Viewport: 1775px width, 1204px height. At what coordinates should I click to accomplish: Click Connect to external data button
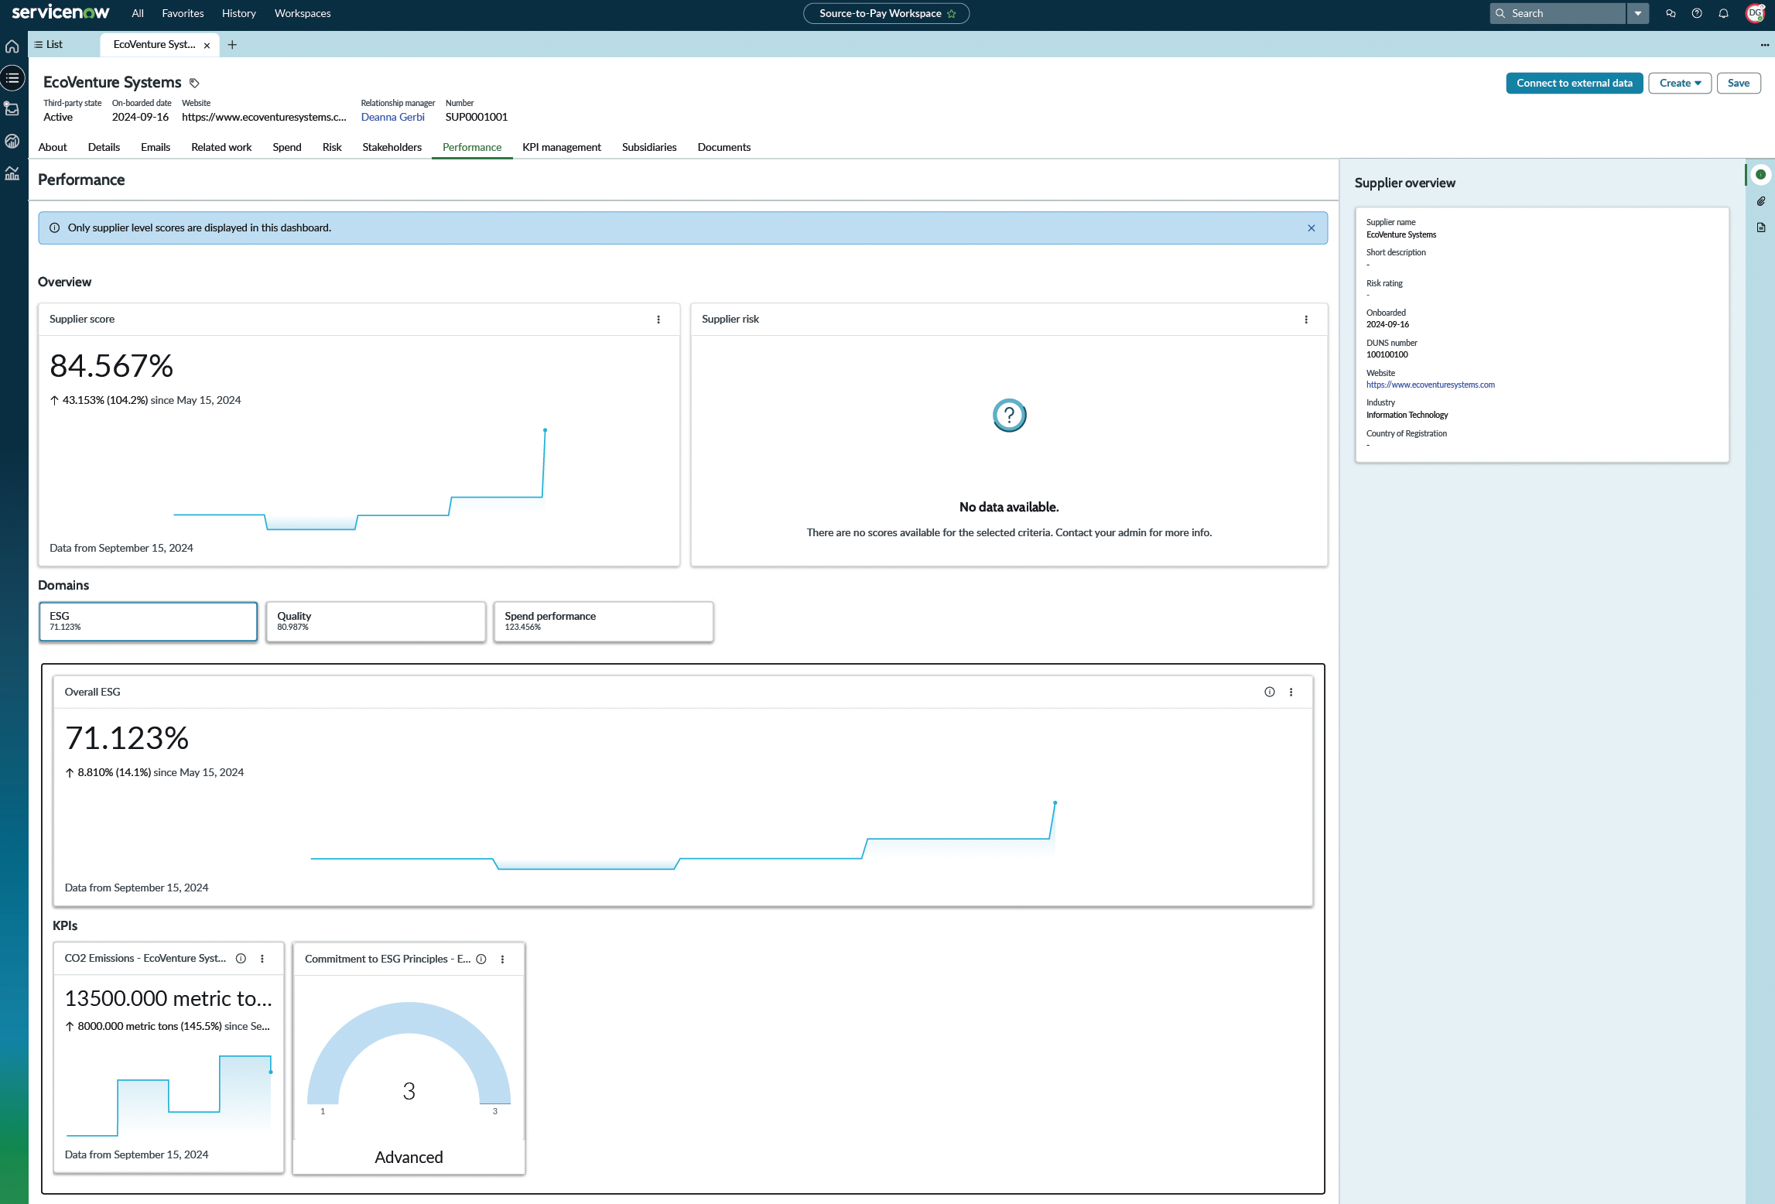click(x=1574, y=83)
